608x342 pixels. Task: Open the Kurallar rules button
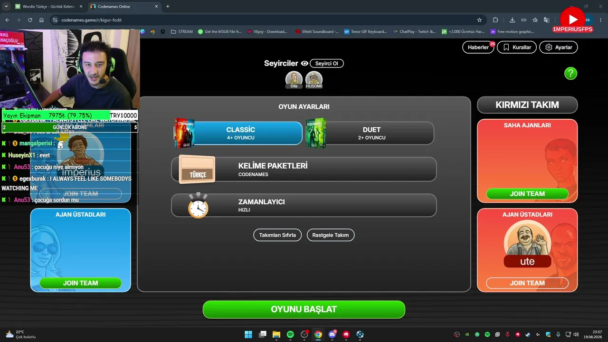pos(517,47)
